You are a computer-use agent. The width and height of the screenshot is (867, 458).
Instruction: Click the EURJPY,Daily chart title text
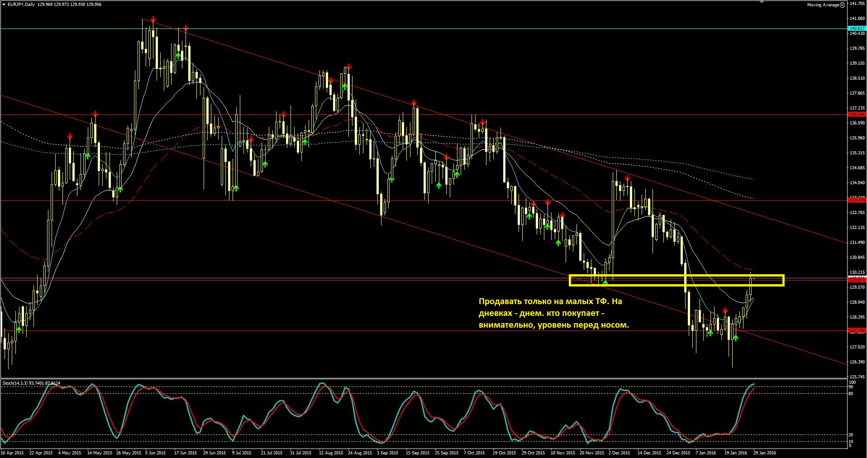[21, 4]
